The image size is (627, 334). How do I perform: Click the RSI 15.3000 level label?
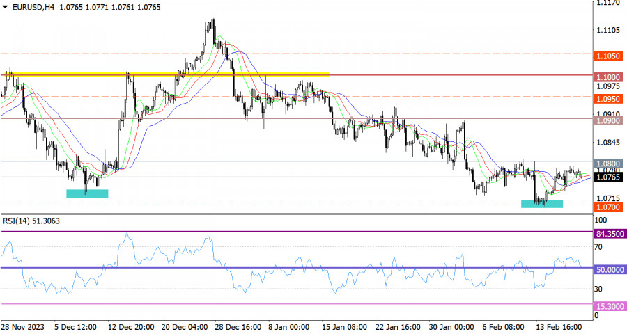tap(610, 306)
